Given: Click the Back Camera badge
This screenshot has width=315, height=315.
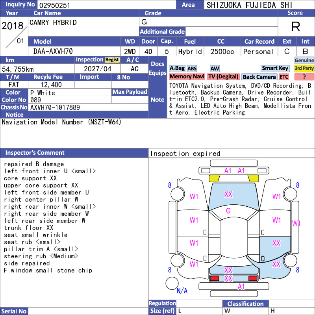Looking at the screenshot, I should (259, 77).
